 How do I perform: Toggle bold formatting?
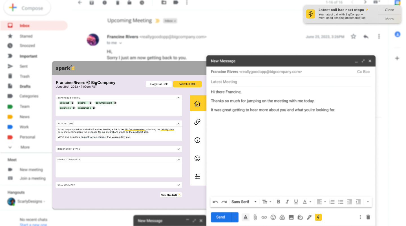coord(279,202)
